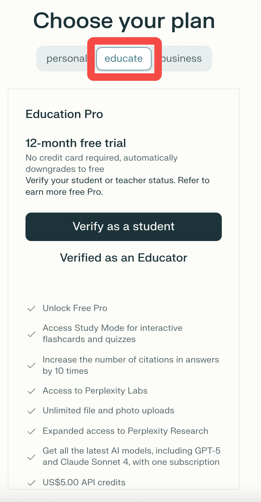
Task: Click the Unlimited file and photo uploads text
Action: click(x=108, y=411)
